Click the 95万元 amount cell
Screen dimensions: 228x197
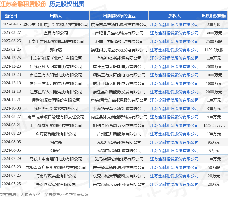tap(214, 142)
